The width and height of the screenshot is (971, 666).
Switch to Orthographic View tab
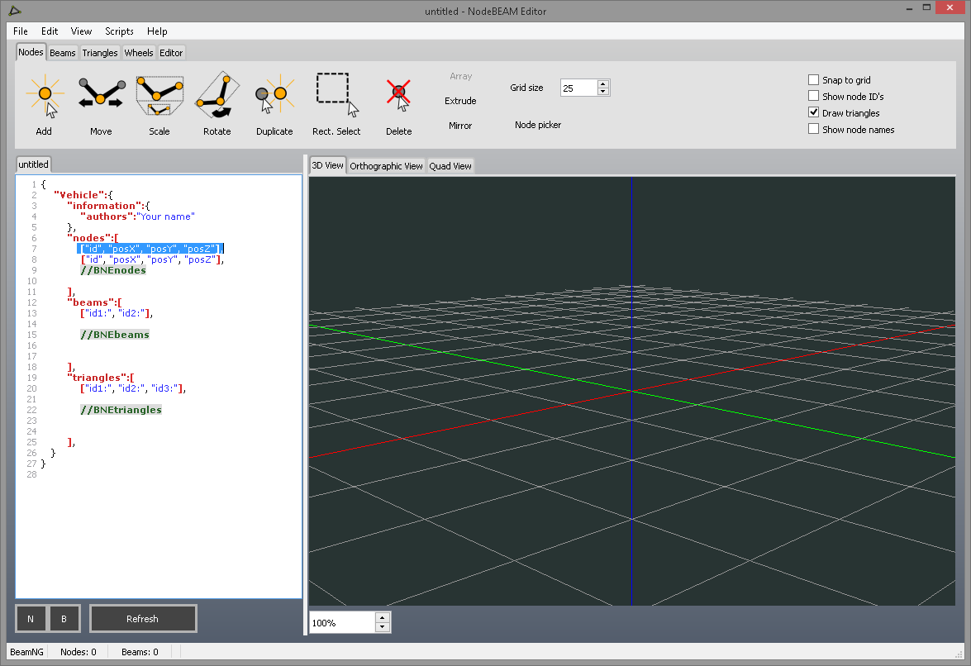(x=386, y=166)
